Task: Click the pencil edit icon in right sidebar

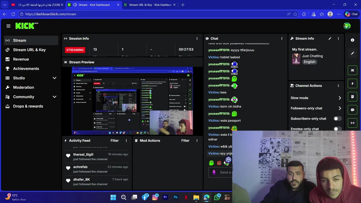Action: coord(353,53)
